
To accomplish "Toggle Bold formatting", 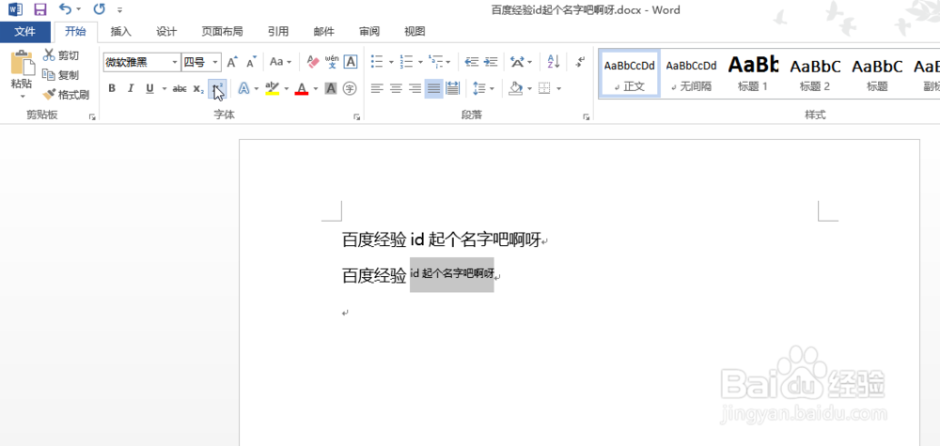I will (112, 88).
